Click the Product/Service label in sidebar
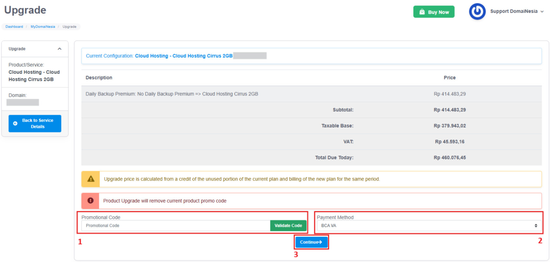 coord(26,65)
